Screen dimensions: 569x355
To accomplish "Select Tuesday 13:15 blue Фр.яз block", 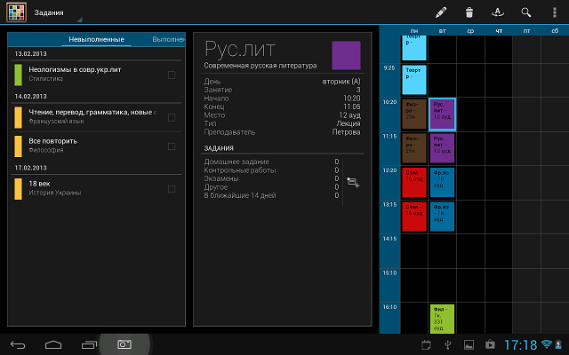I will tap(443, 217).
